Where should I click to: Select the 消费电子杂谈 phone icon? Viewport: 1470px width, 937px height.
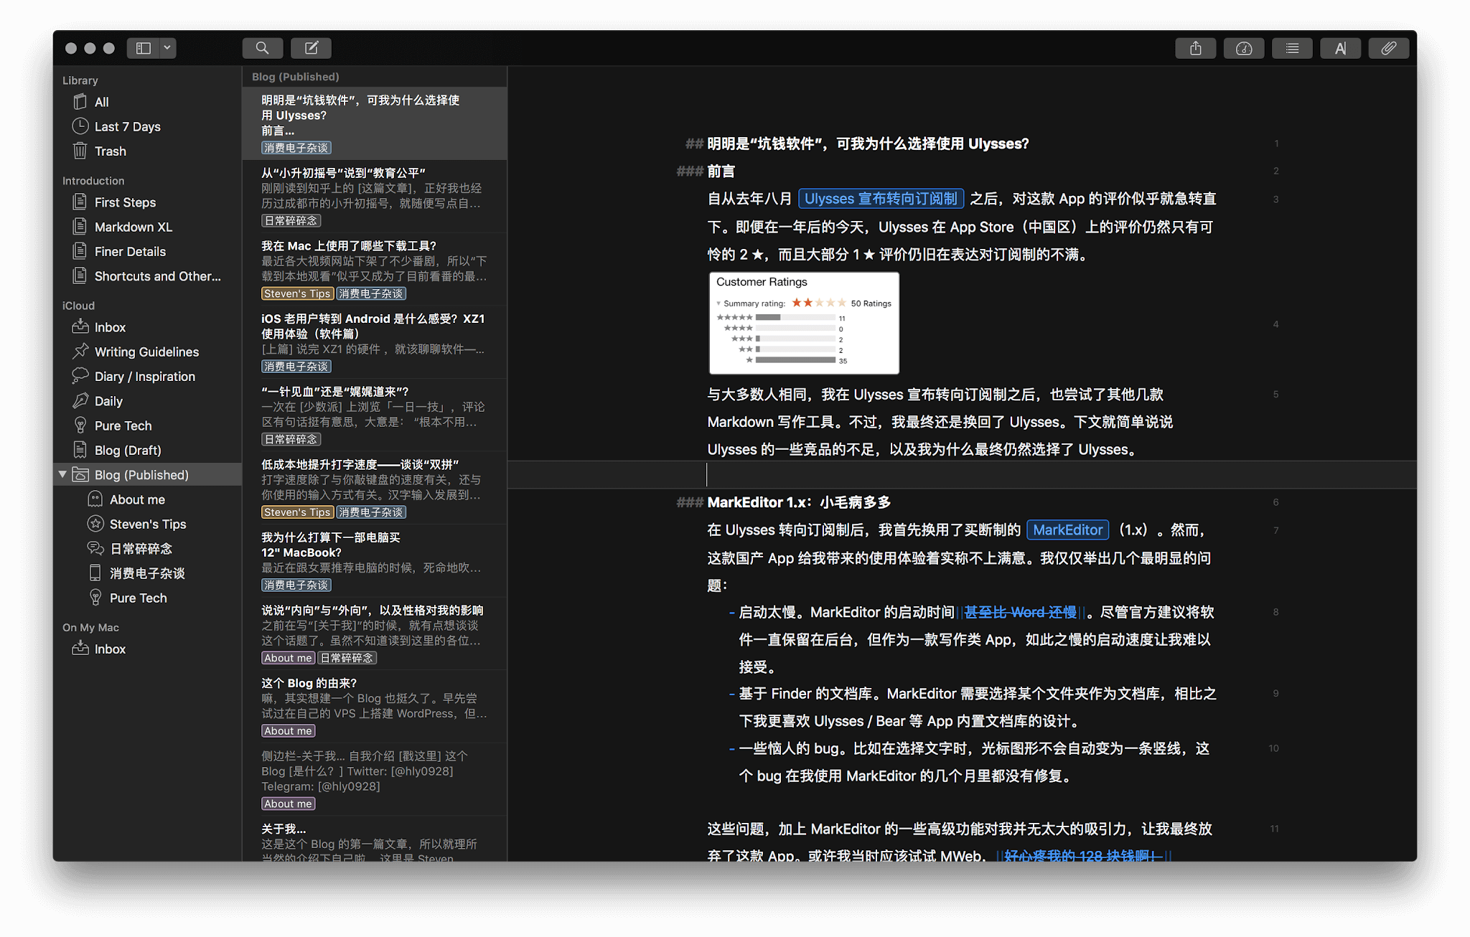[95, 573]
